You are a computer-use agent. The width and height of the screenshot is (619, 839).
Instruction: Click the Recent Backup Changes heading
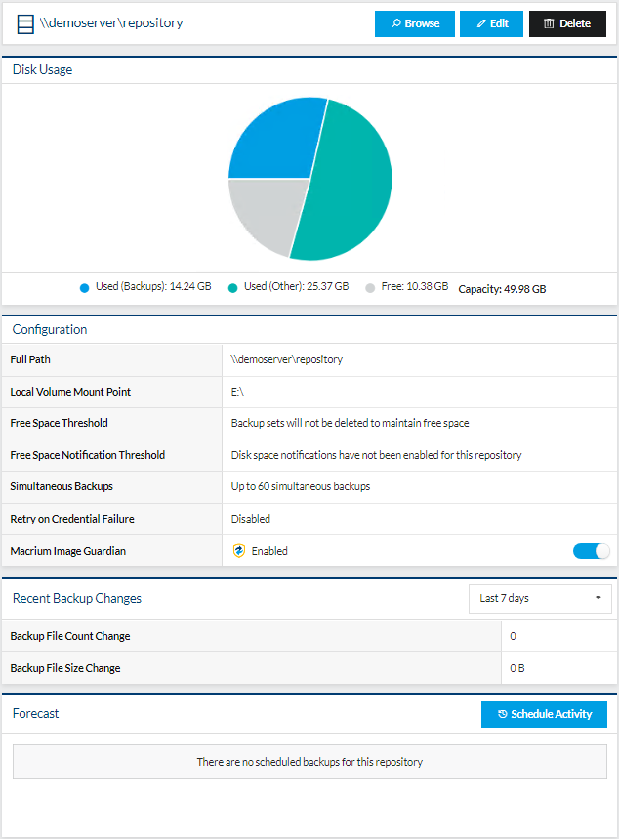tap(77, 598)
